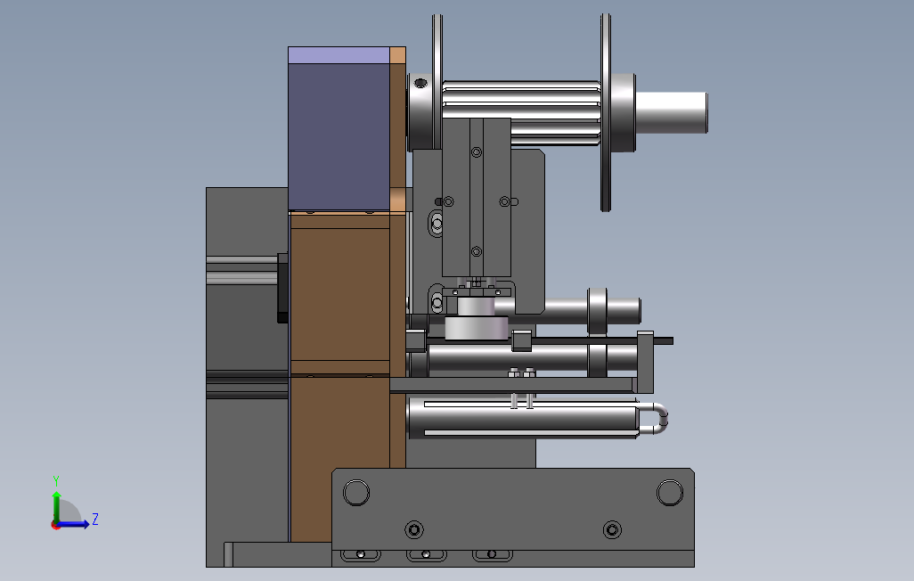
Task: Click the upper bolt on the vertical slide block
Action: click(x=477, y=152)
